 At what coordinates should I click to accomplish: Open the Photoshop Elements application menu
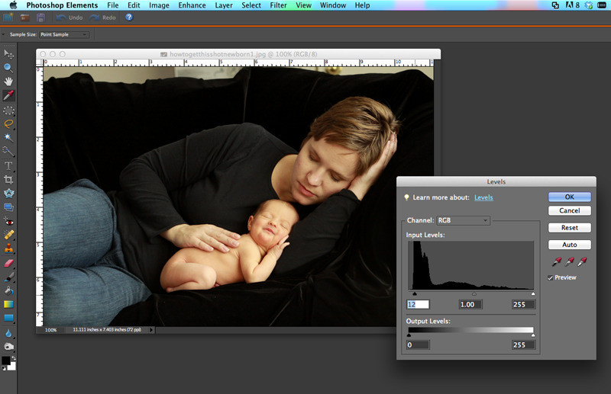click(x=62, y=5)
